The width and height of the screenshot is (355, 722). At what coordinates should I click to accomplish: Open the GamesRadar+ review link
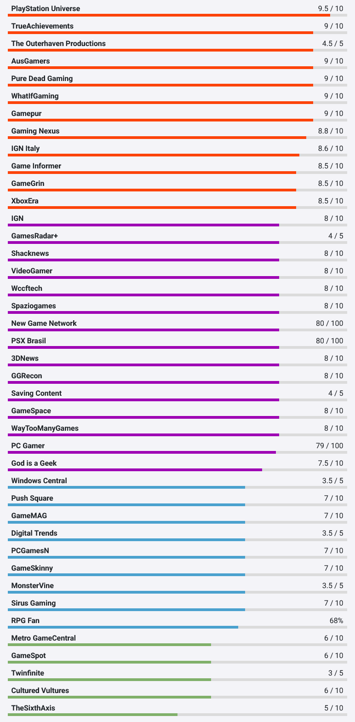34,236
